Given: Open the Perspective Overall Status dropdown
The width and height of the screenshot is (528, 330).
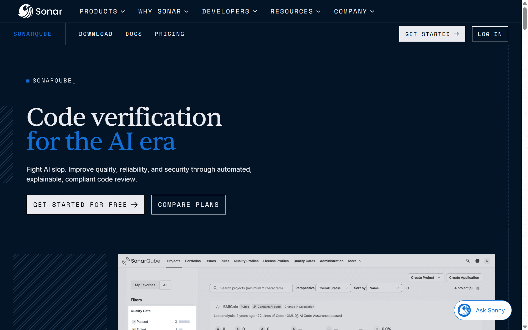Looking at the screenshot, I should tap(333, 288).
